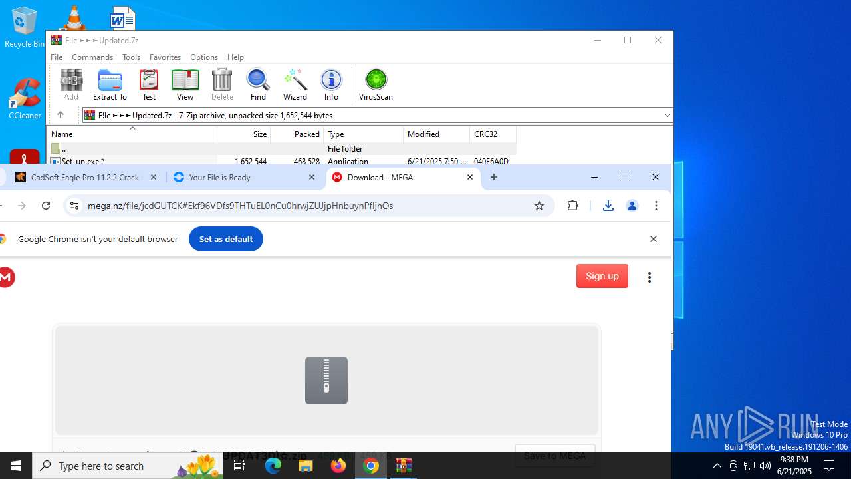Go forward in Chrome navigation
Image resolution: width=851 pixels, height=479 pixels.
[21, 206]
